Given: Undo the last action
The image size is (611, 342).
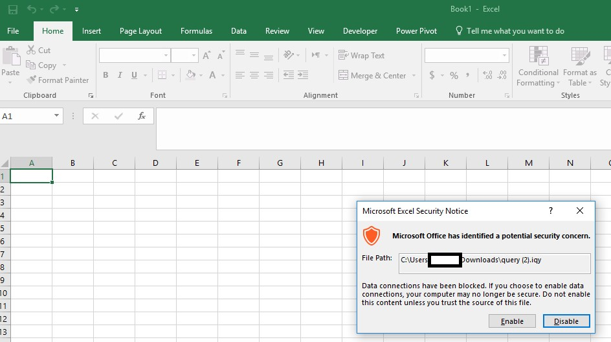Looking at the screenshot, I should pos(32,9).
